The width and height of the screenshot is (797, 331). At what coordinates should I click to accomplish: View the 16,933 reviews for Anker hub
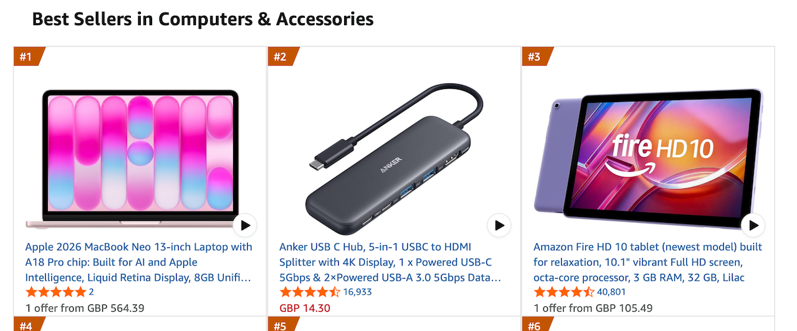pos(357,292)
